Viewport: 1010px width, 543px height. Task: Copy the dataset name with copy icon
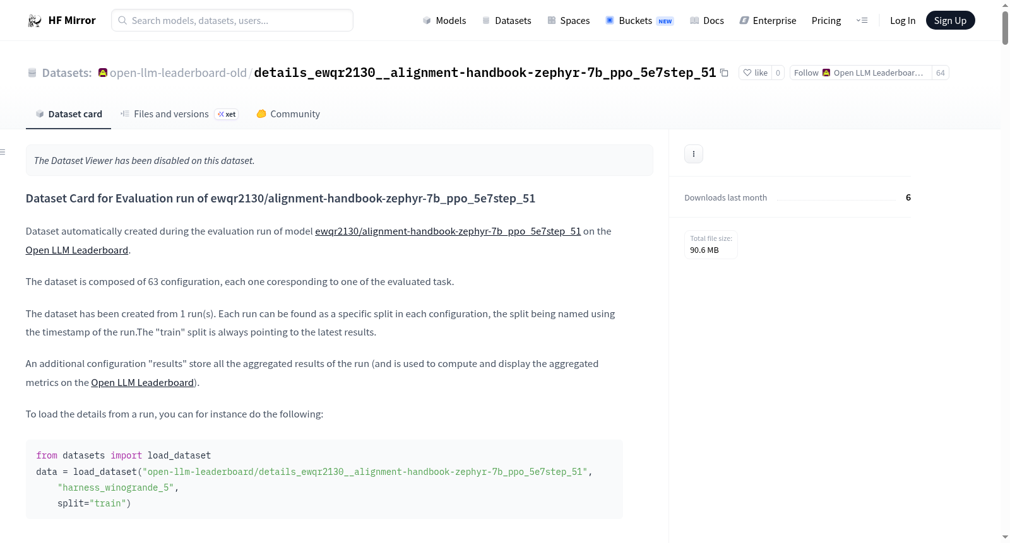point(725,73)
